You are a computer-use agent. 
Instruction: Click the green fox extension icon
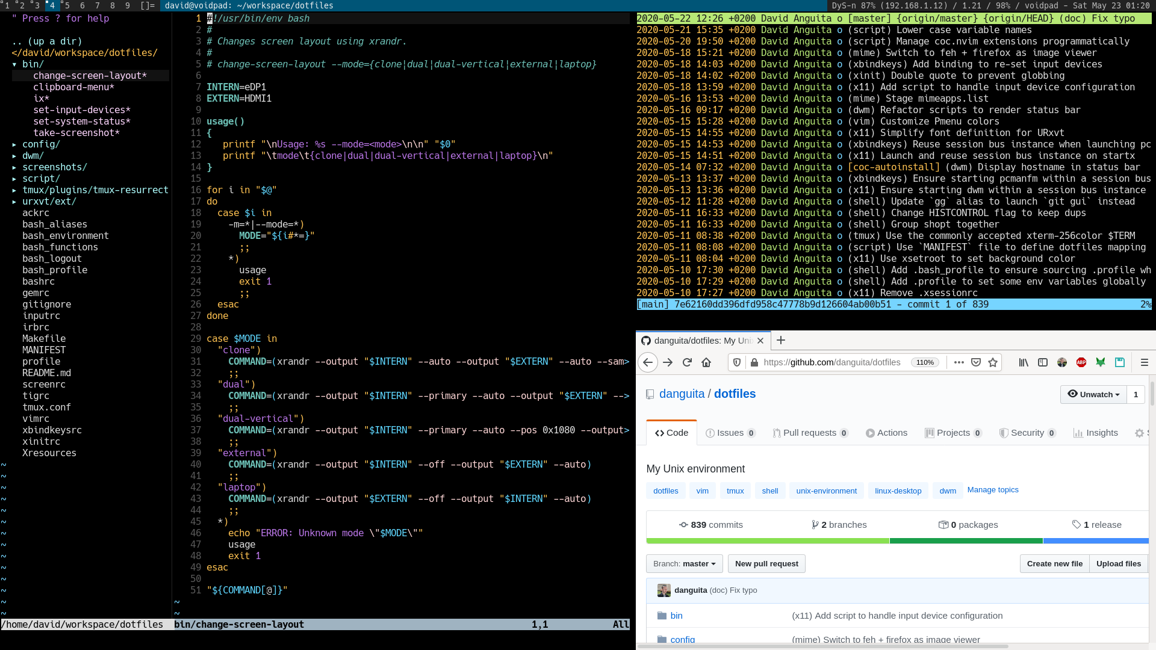coord(1101,362)
